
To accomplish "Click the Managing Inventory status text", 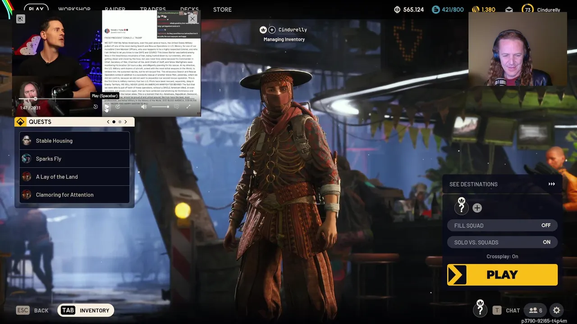I will (284, 40).
